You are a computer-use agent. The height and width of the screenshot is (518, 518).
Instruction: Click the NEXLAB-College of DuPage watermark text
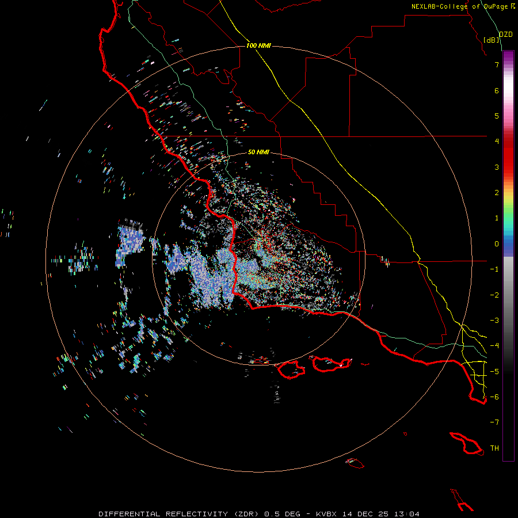tap(461, 6)
